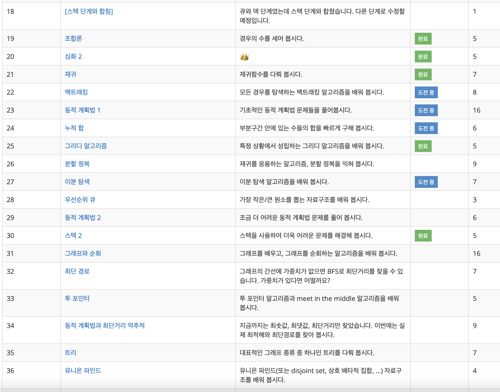500x392 pixels.
Task: Open the 최단 경로 step
Action: [x=77, y=271]
